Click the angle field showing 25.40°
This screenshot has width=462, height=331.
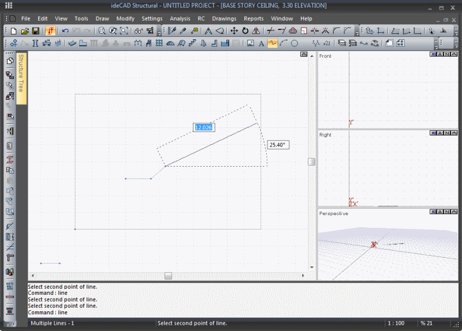(x=278, y=145)
